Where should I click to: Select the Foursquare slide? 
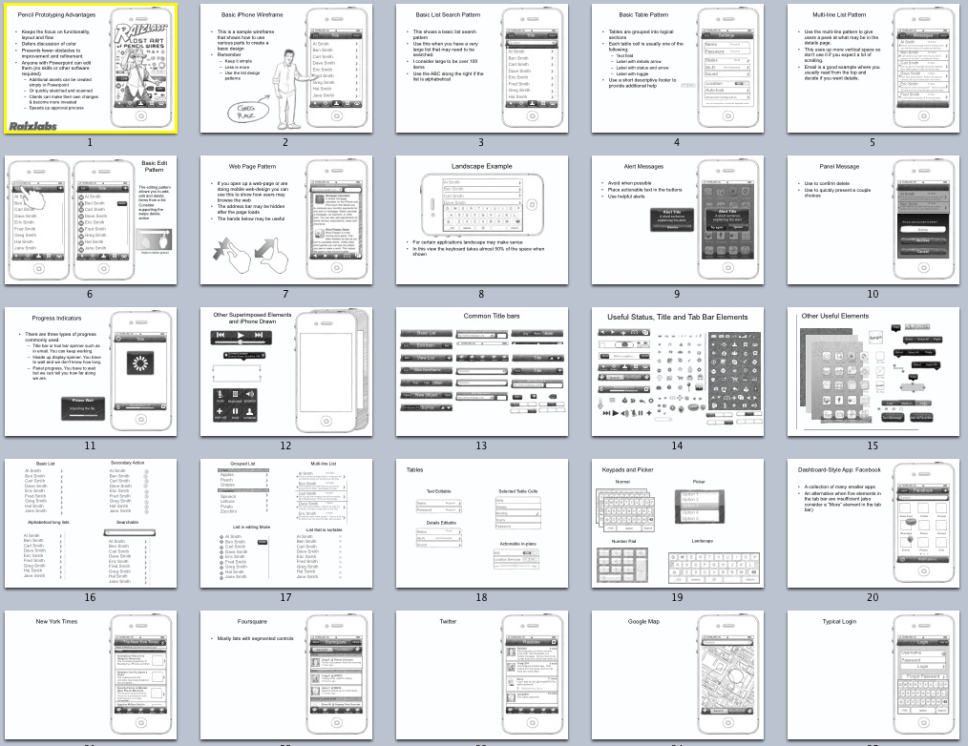click(x=286, y=675)
